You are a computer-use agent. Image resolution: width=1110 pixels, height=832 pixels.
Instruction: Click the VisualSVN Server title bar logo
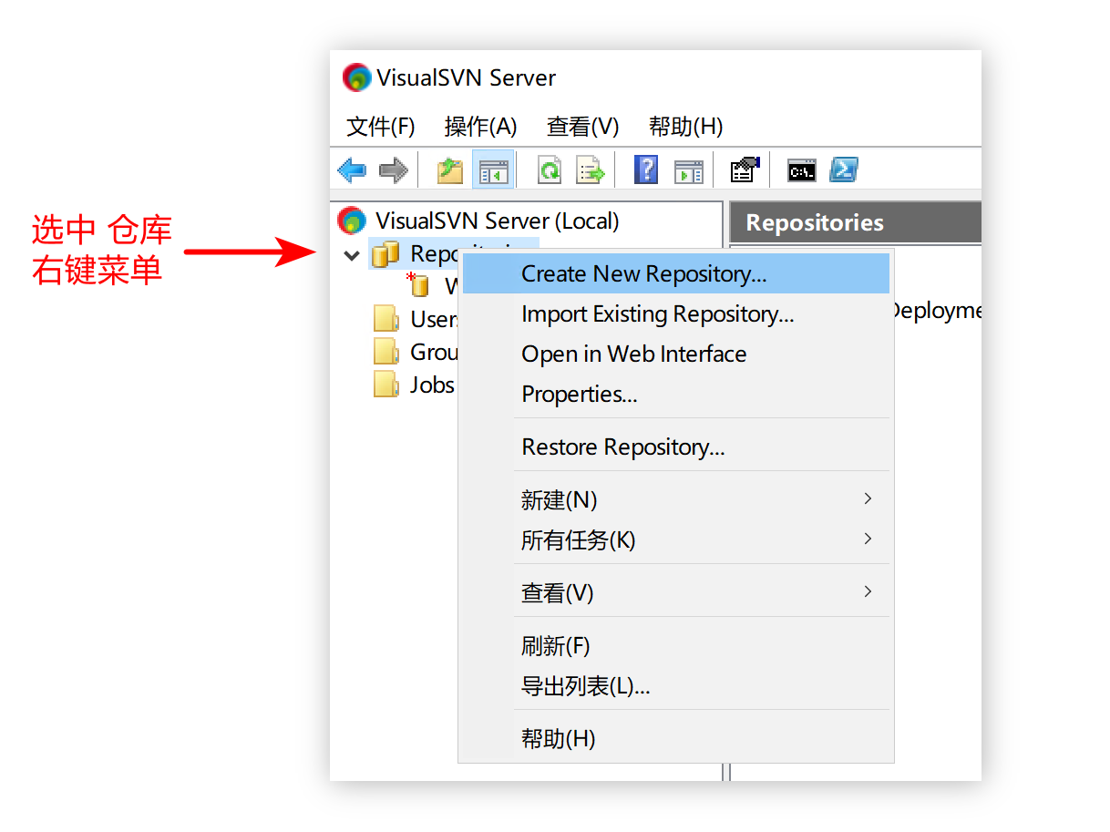coord(356,77)
